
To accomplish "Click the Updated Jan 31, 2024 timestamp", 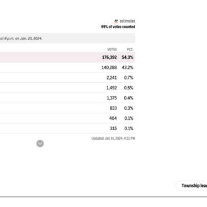I will [113, 139].
